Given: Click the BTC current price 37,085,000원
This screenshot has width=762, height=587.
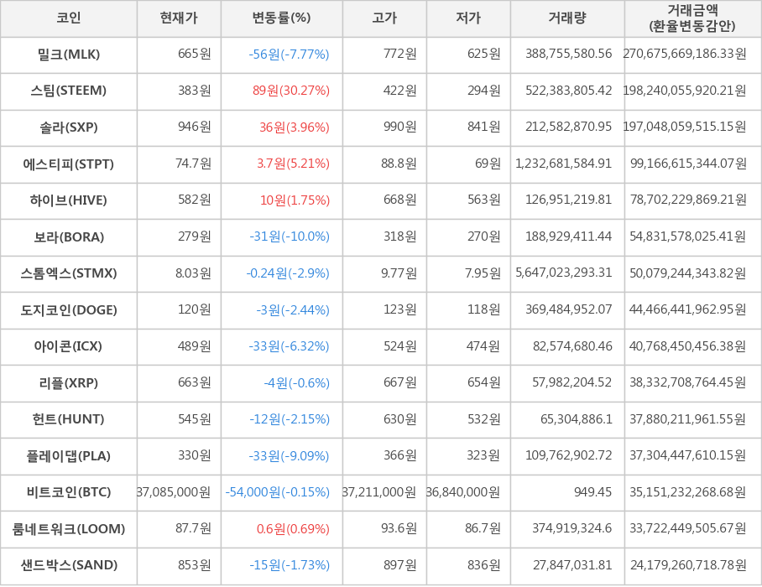Looking at the screenshot, I should tap(175, 492).
